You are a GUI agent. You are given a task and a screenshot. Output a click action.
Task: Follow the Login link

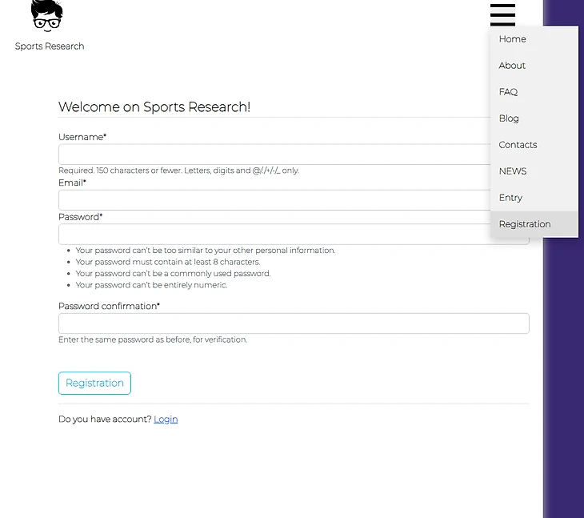pos(166,420)
